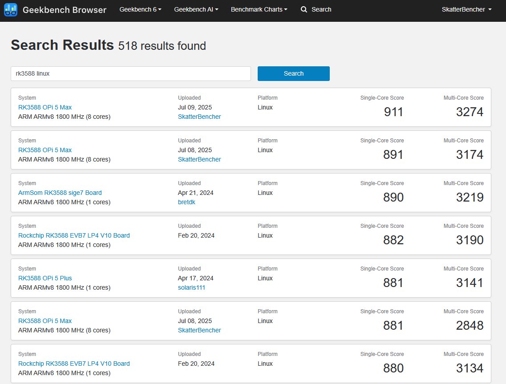Click the single-core score 890

pos(393,197)
